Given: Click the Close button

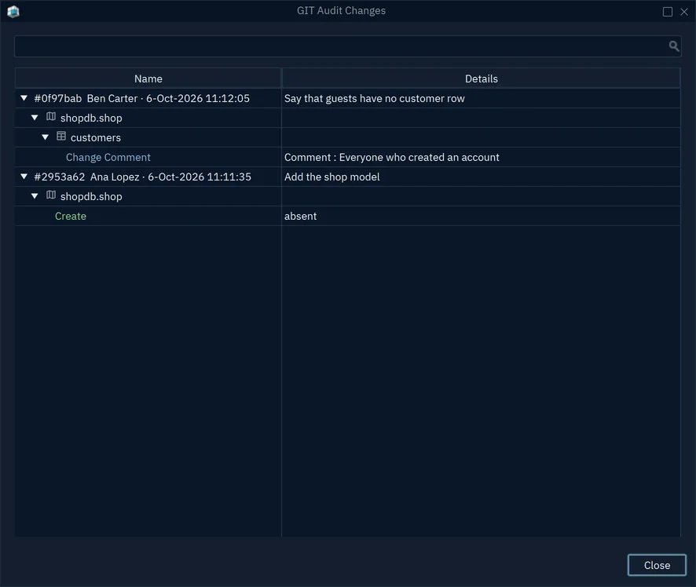Looking at the screenshot, I should pos(657,565).
